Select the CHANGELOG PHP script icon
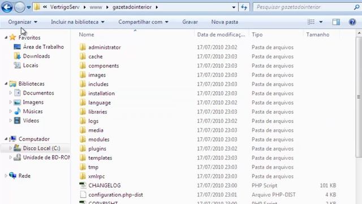The height and width of the screenshot is (204, 362). (83, 185)
